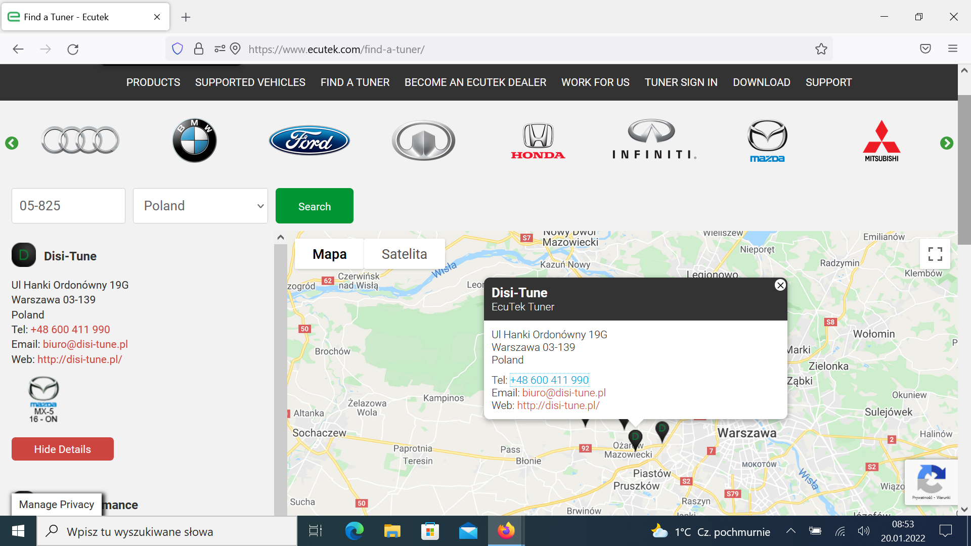Click the page vertical scrollbar
This screenshot has height=546, width=971.
(964, 169)
